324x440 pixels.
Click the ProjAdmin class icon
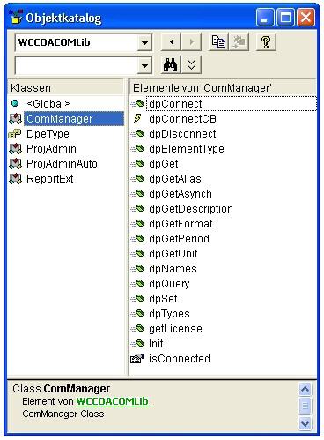[15, 149]
